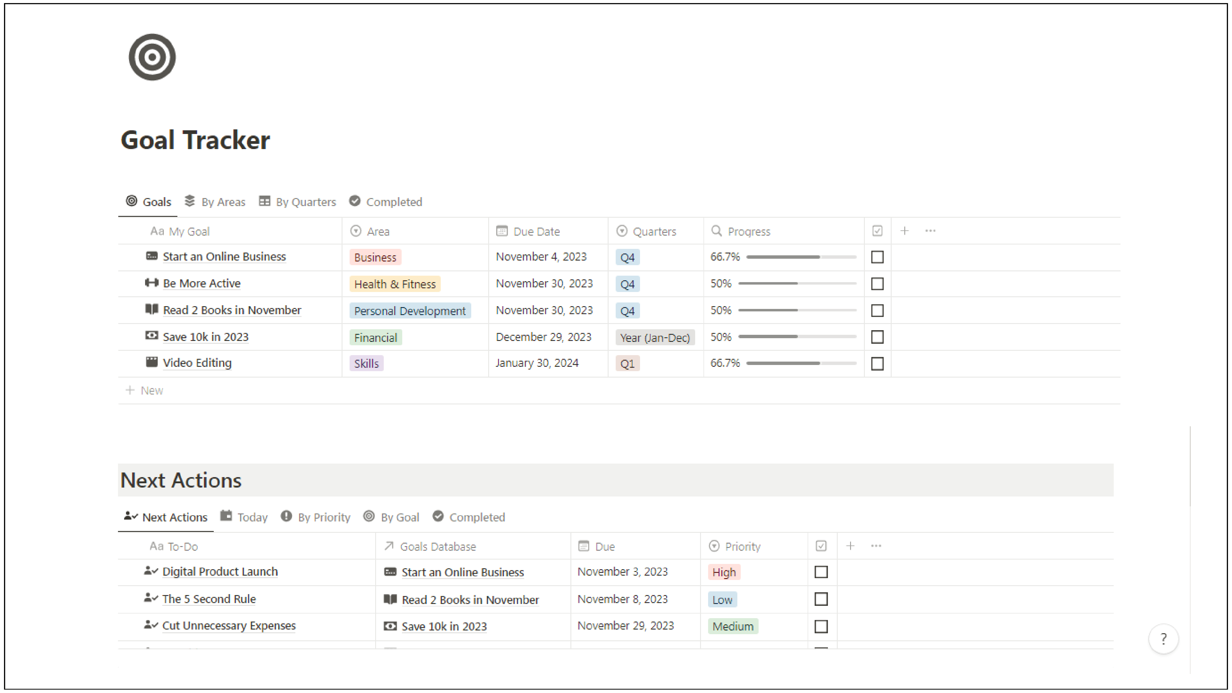This screenshot has height=693, width=1232.
Task: Check the checkbox on the Digital Product Launch row
Action: click(822, 572)
